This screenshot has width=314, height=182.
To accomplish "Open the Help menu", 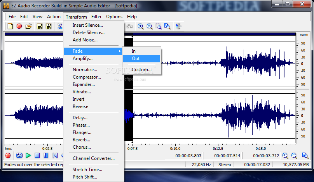I will click(132, 17).
